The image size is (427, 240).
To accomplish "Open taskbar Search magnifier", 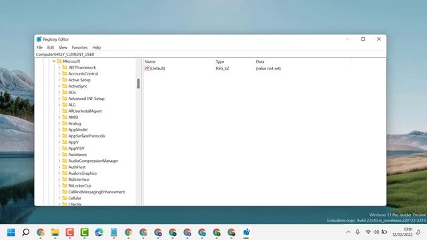I will (x=25, y=233).
